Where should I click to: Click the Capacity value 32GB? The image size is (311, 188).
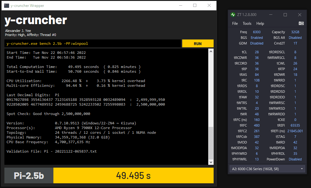(295, 32)
